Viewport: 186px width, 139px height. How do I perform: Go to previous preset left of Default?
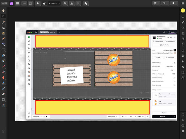50,3
